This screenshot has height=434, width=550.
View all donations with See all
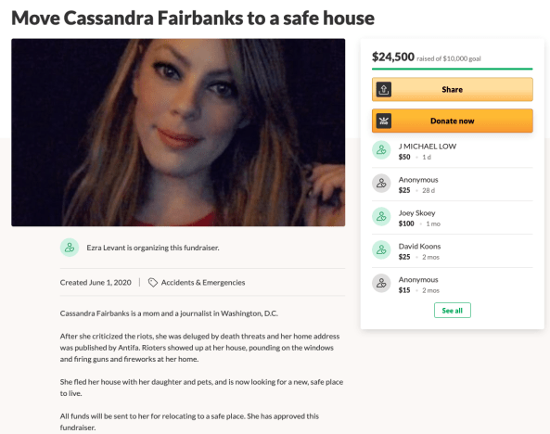tap(452, 310)
